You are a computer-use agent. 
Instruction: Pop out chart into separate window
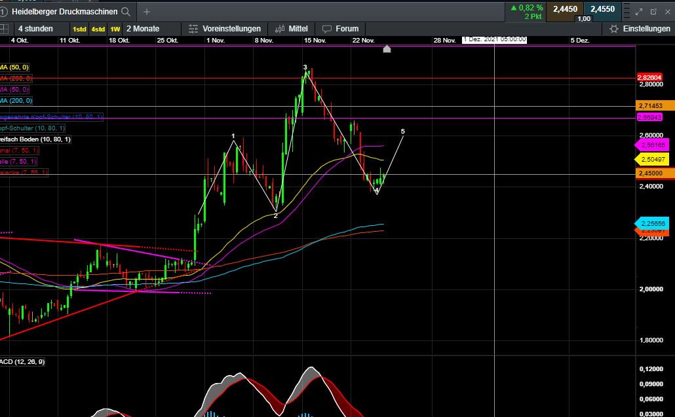(x=653, y=12)
